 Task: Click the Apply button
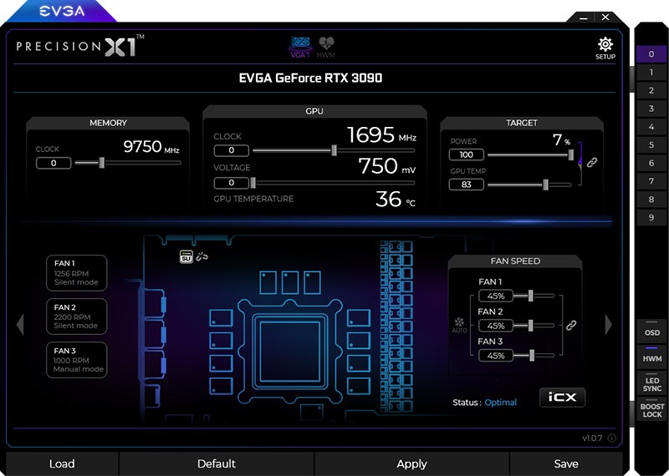(x=411, y=463)
